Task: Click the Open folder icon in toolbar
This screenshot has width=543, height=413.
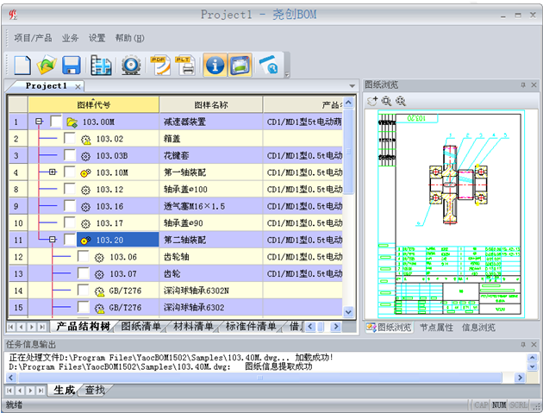Action: point(47,65)
